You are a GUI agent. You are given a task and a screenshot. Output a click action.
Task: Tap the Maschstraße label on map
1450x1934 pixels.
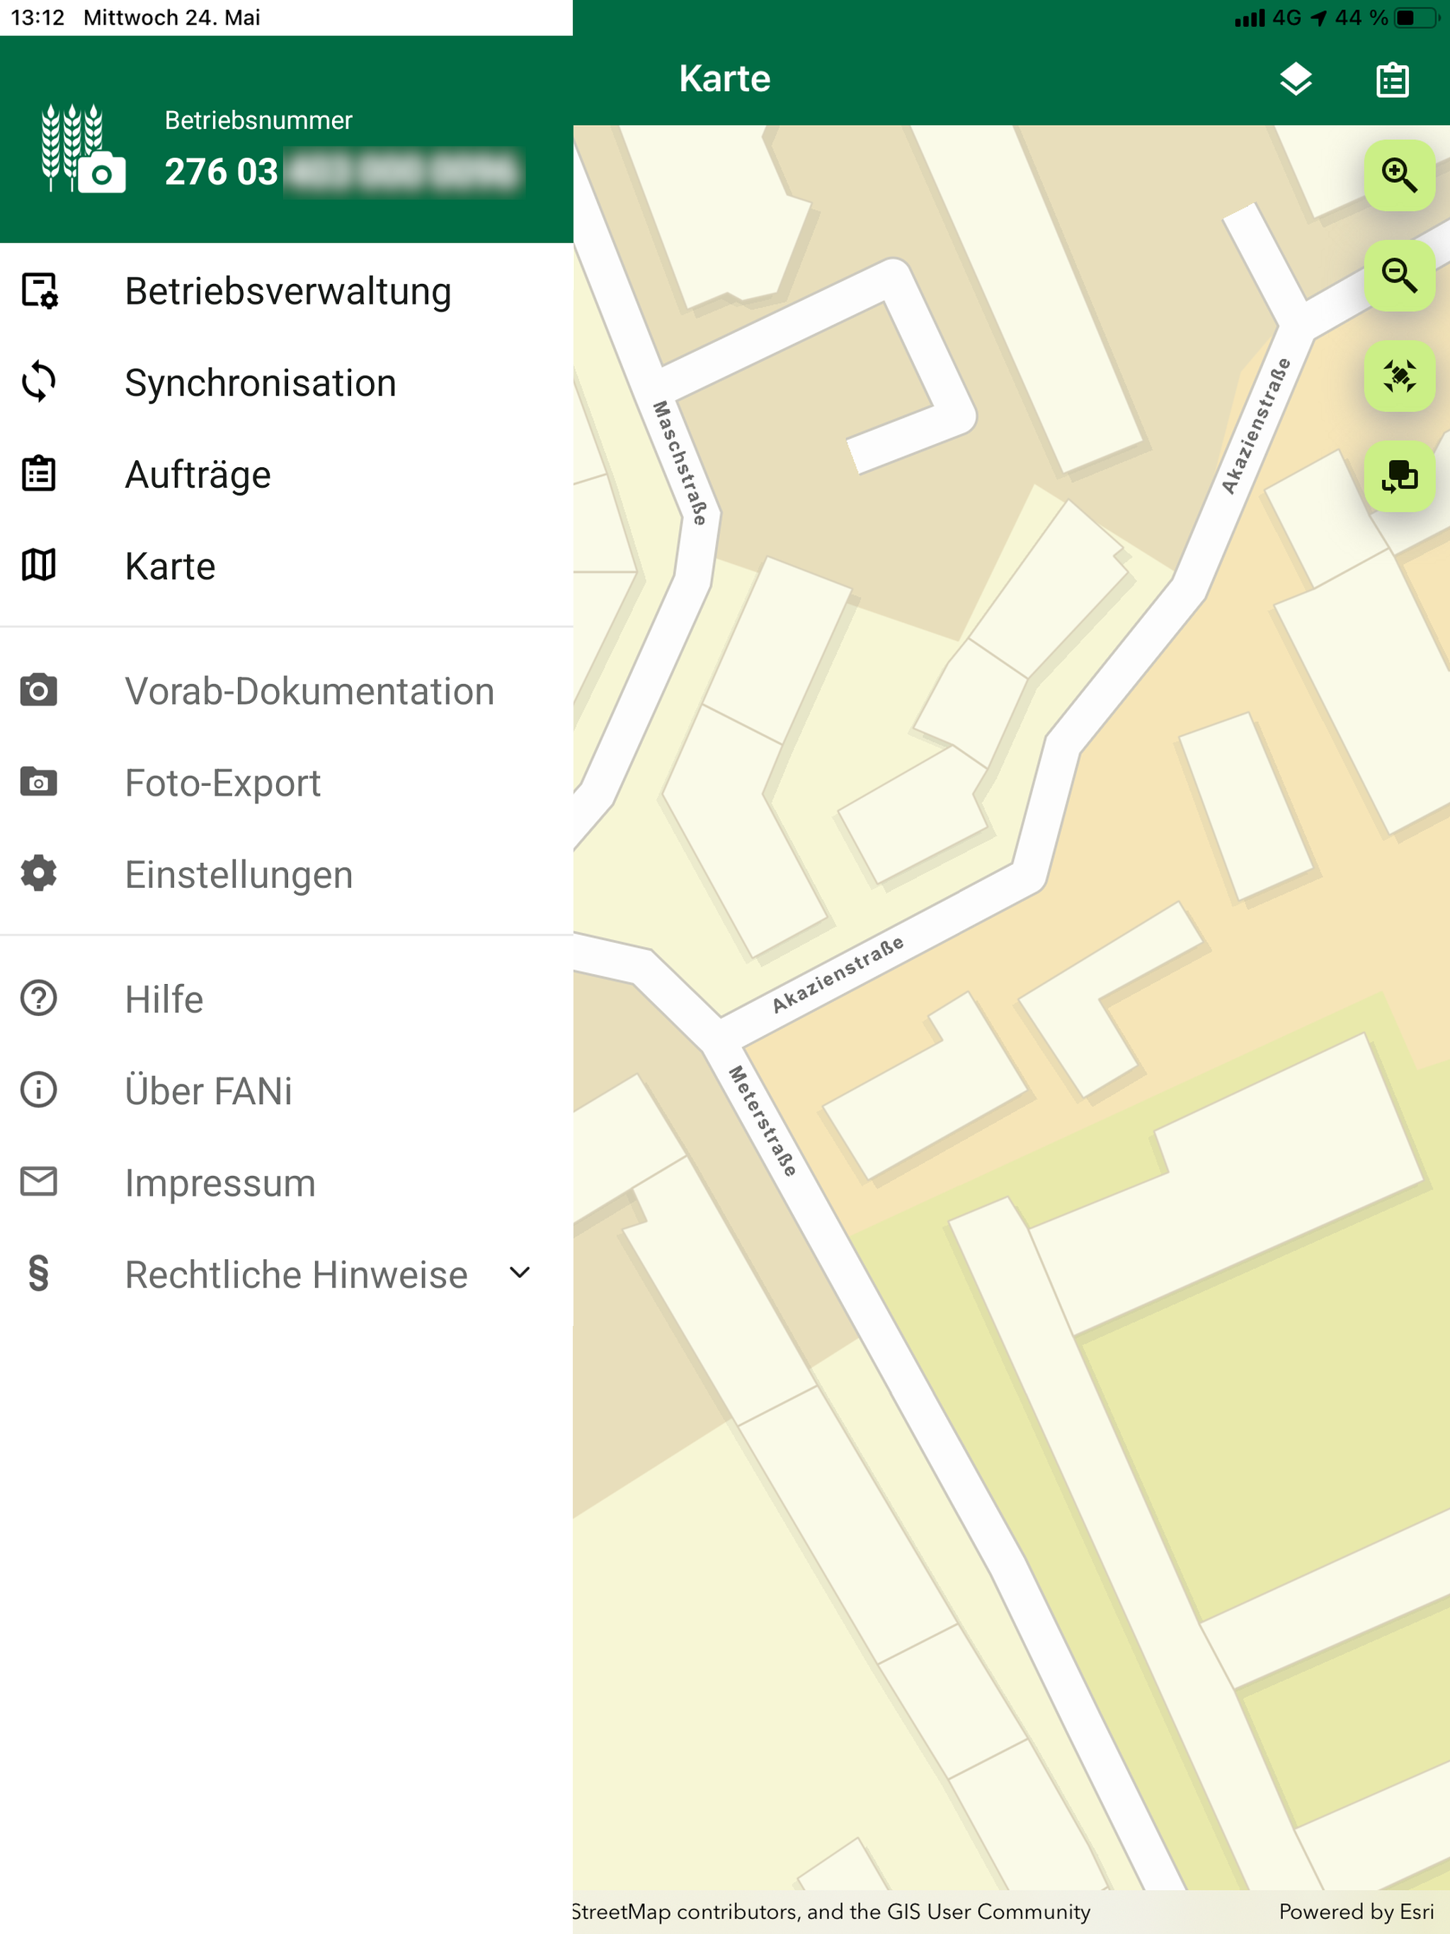click(x=680, y=464)
